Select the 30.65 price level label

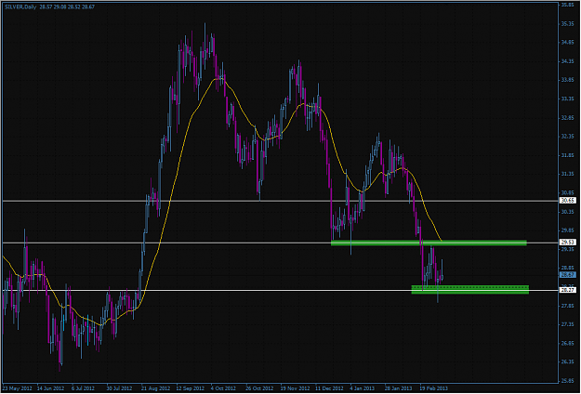(x=568, y=201)
